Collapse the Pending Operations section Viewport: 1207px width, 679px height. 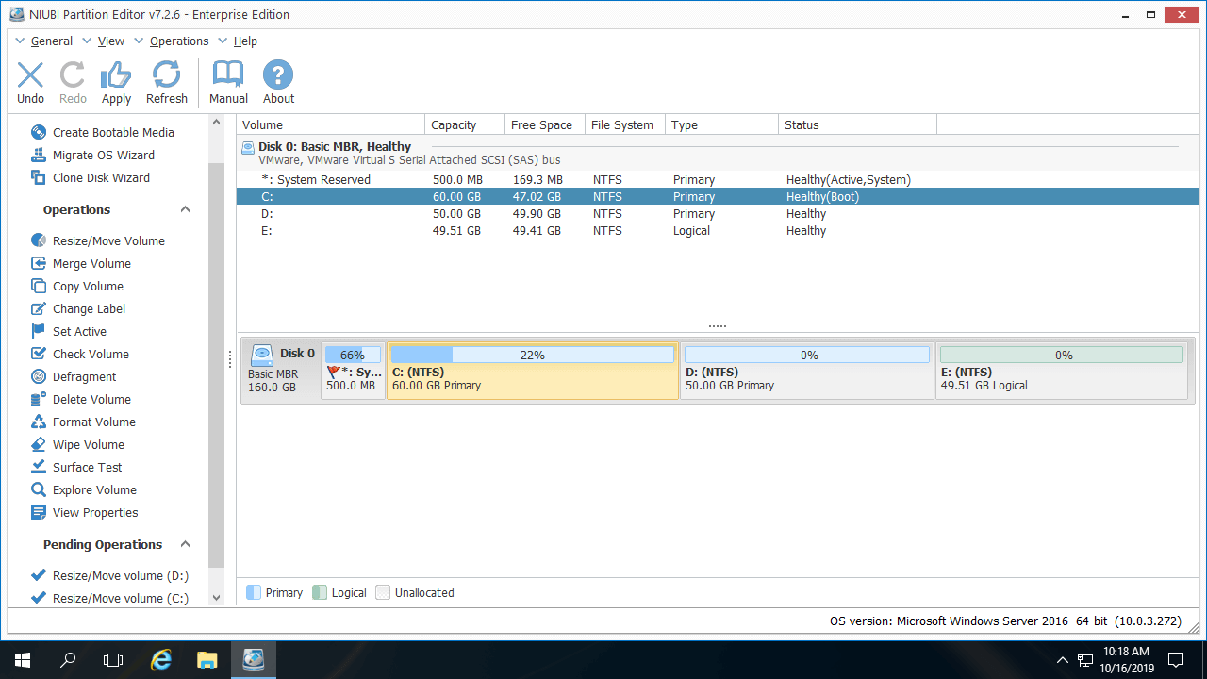click(185, 545)
